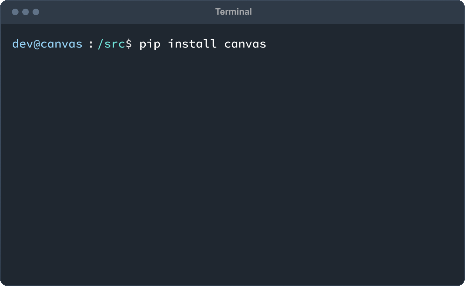Click the colon separator in the prompt
465x286 pixels.
click(91, 44)
